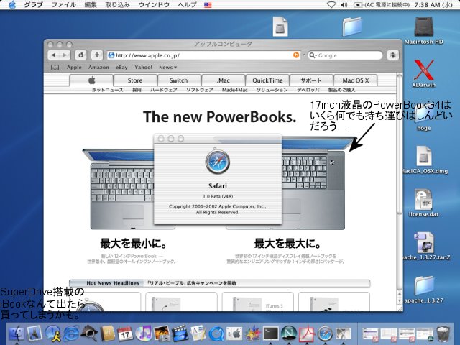460x345 pixels.
Task: Click the orange SnapBack icon in the address bar
Action: 296,55
